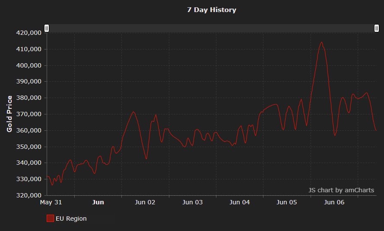
Task: Select the Jun 06 date label
Action: pyautogui.click(x=334, y=202)
